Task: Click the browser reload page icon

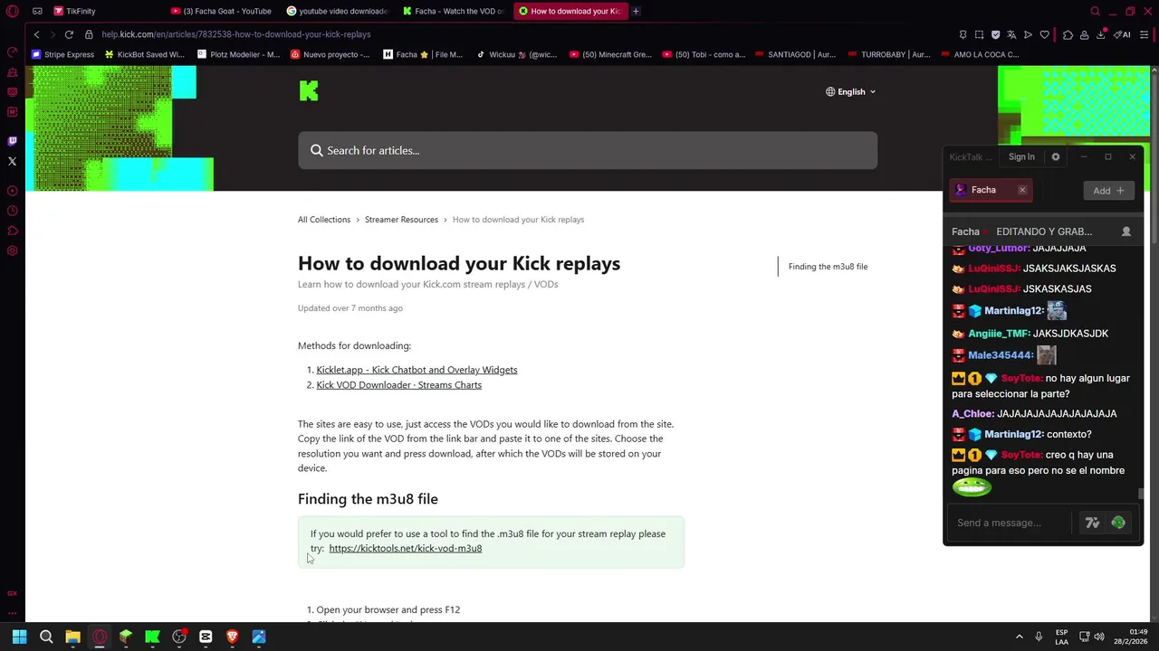Action: tap(69, 34)
